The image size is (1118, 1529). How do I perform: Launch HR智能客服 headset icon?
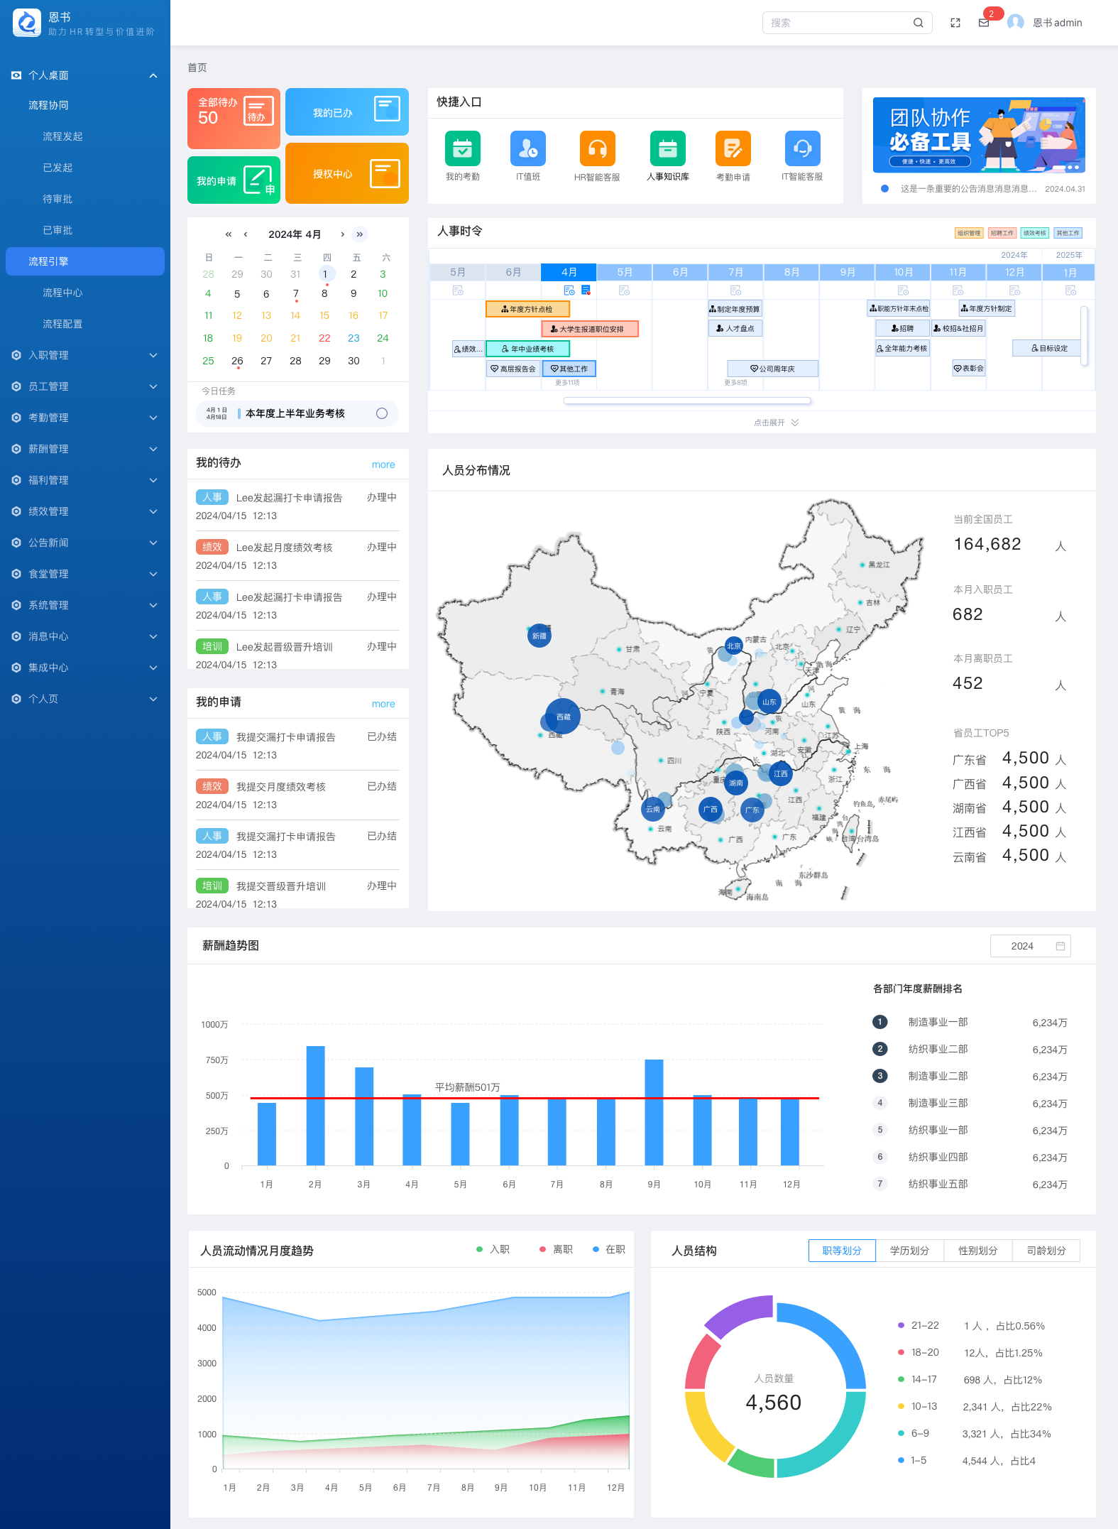point(597,148)
